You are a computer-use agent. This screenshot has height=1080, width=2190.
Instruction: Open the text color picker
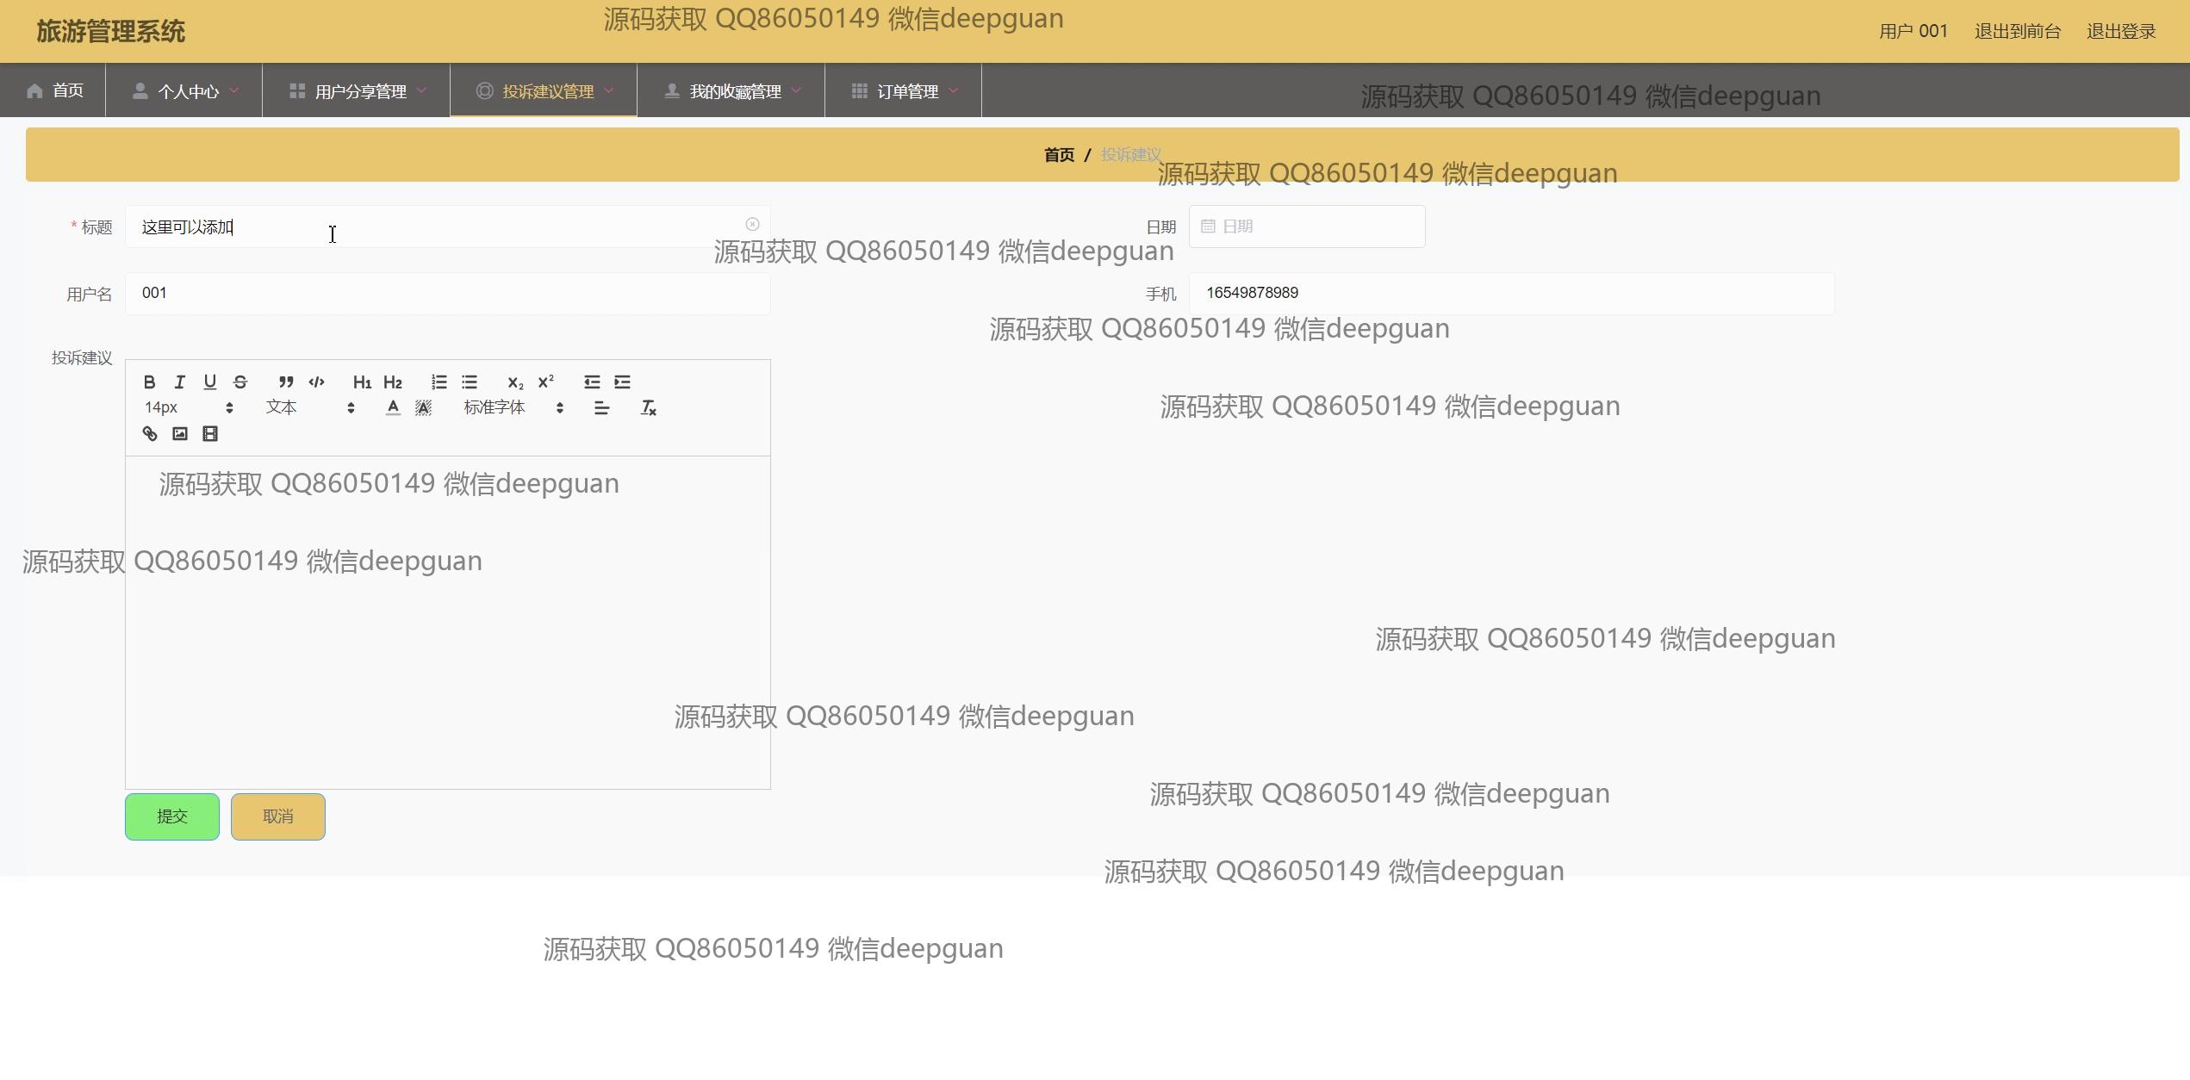coord(393,408)
